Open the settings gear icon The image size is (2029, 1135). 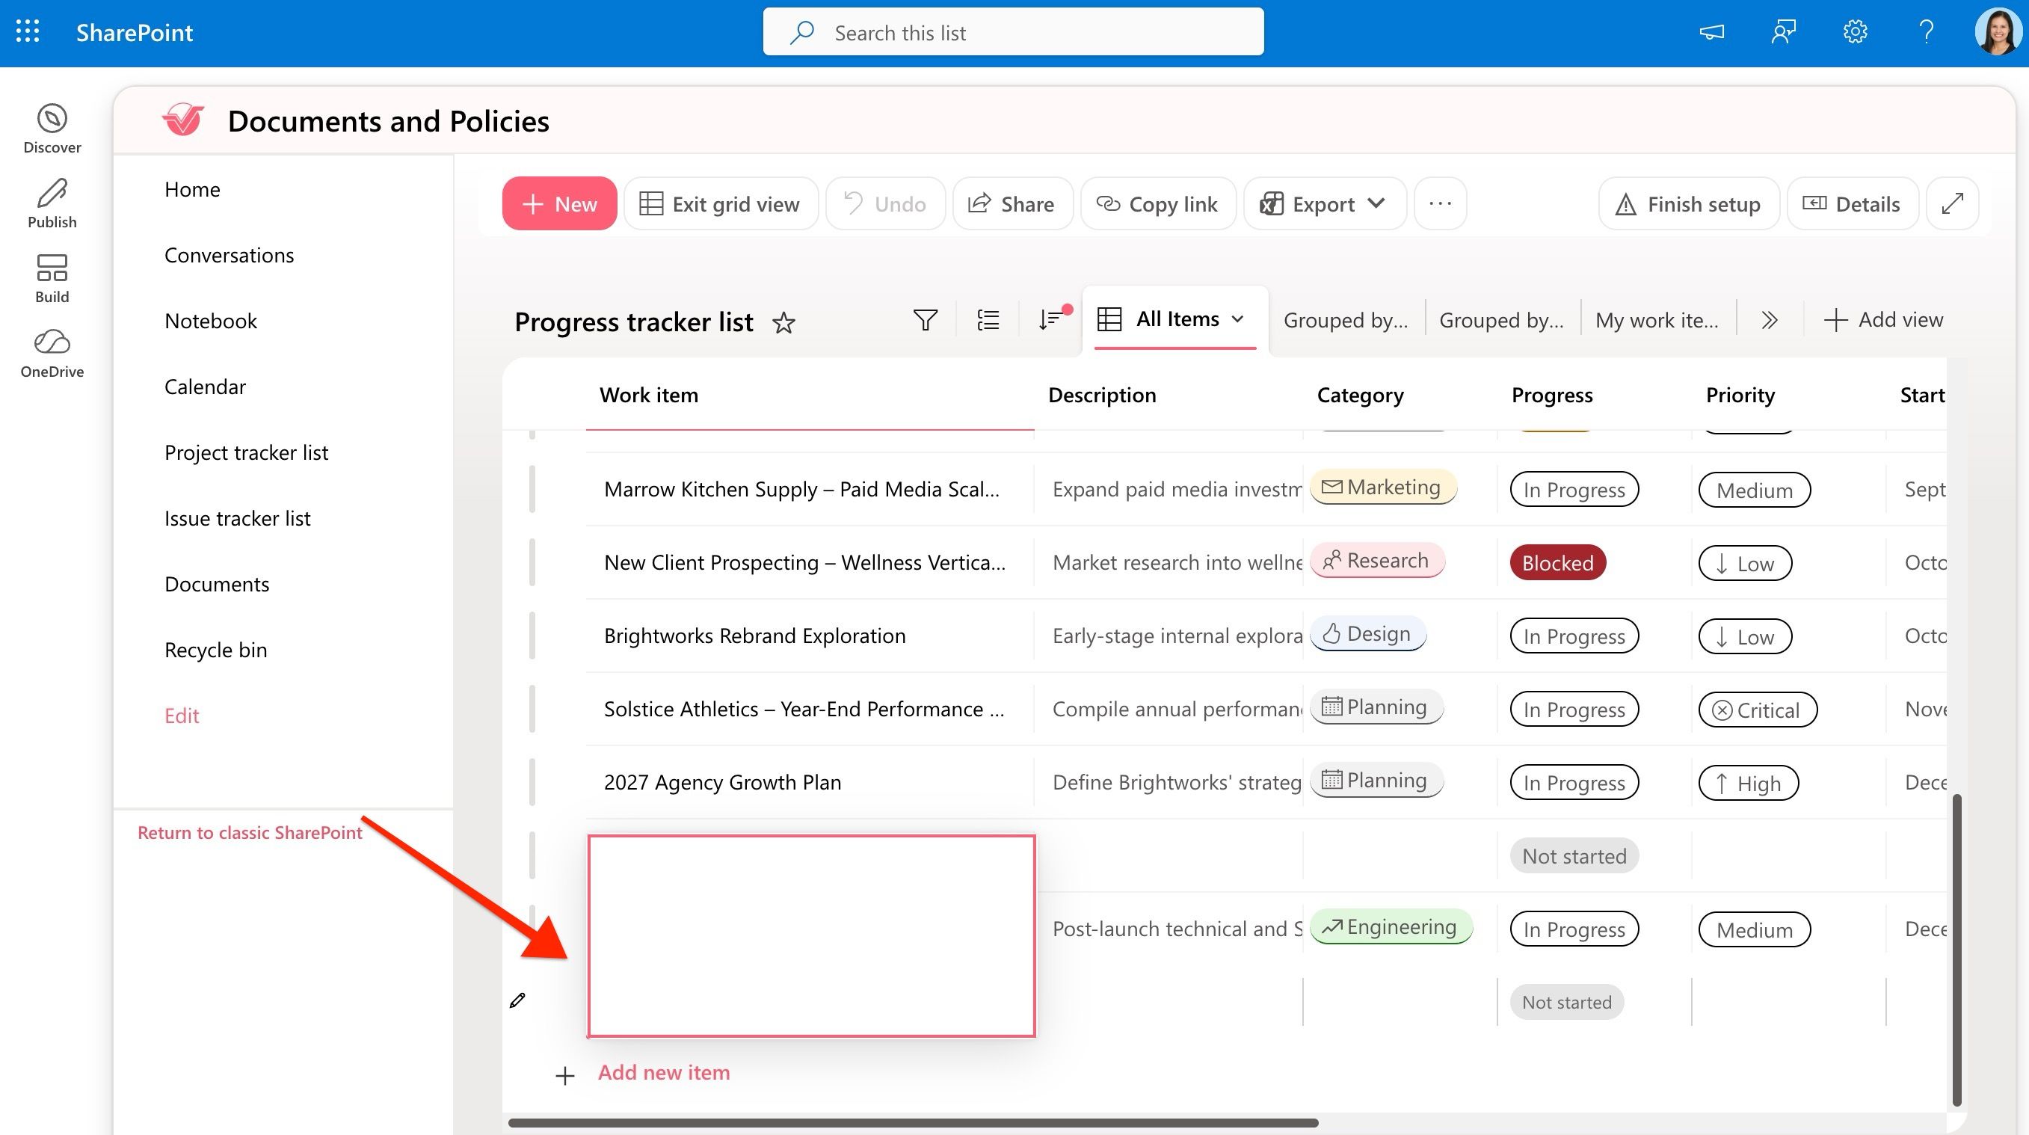pos(1855,32)
